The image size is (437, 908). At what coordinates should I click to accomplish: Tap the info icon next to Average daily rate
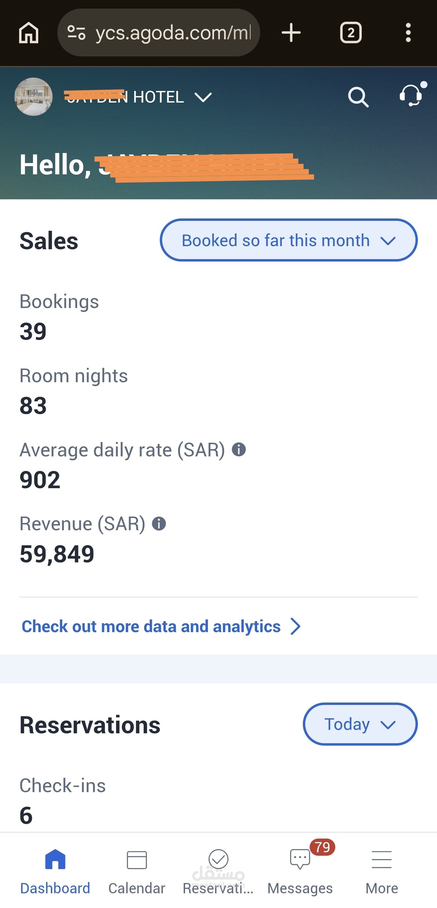click(239, 450)
